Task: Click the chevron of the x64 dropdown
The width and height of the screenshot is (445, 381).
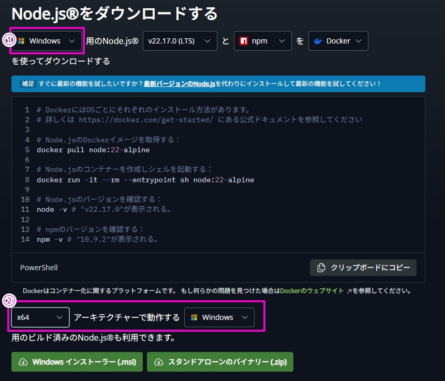Action: (x=60, y=317)
